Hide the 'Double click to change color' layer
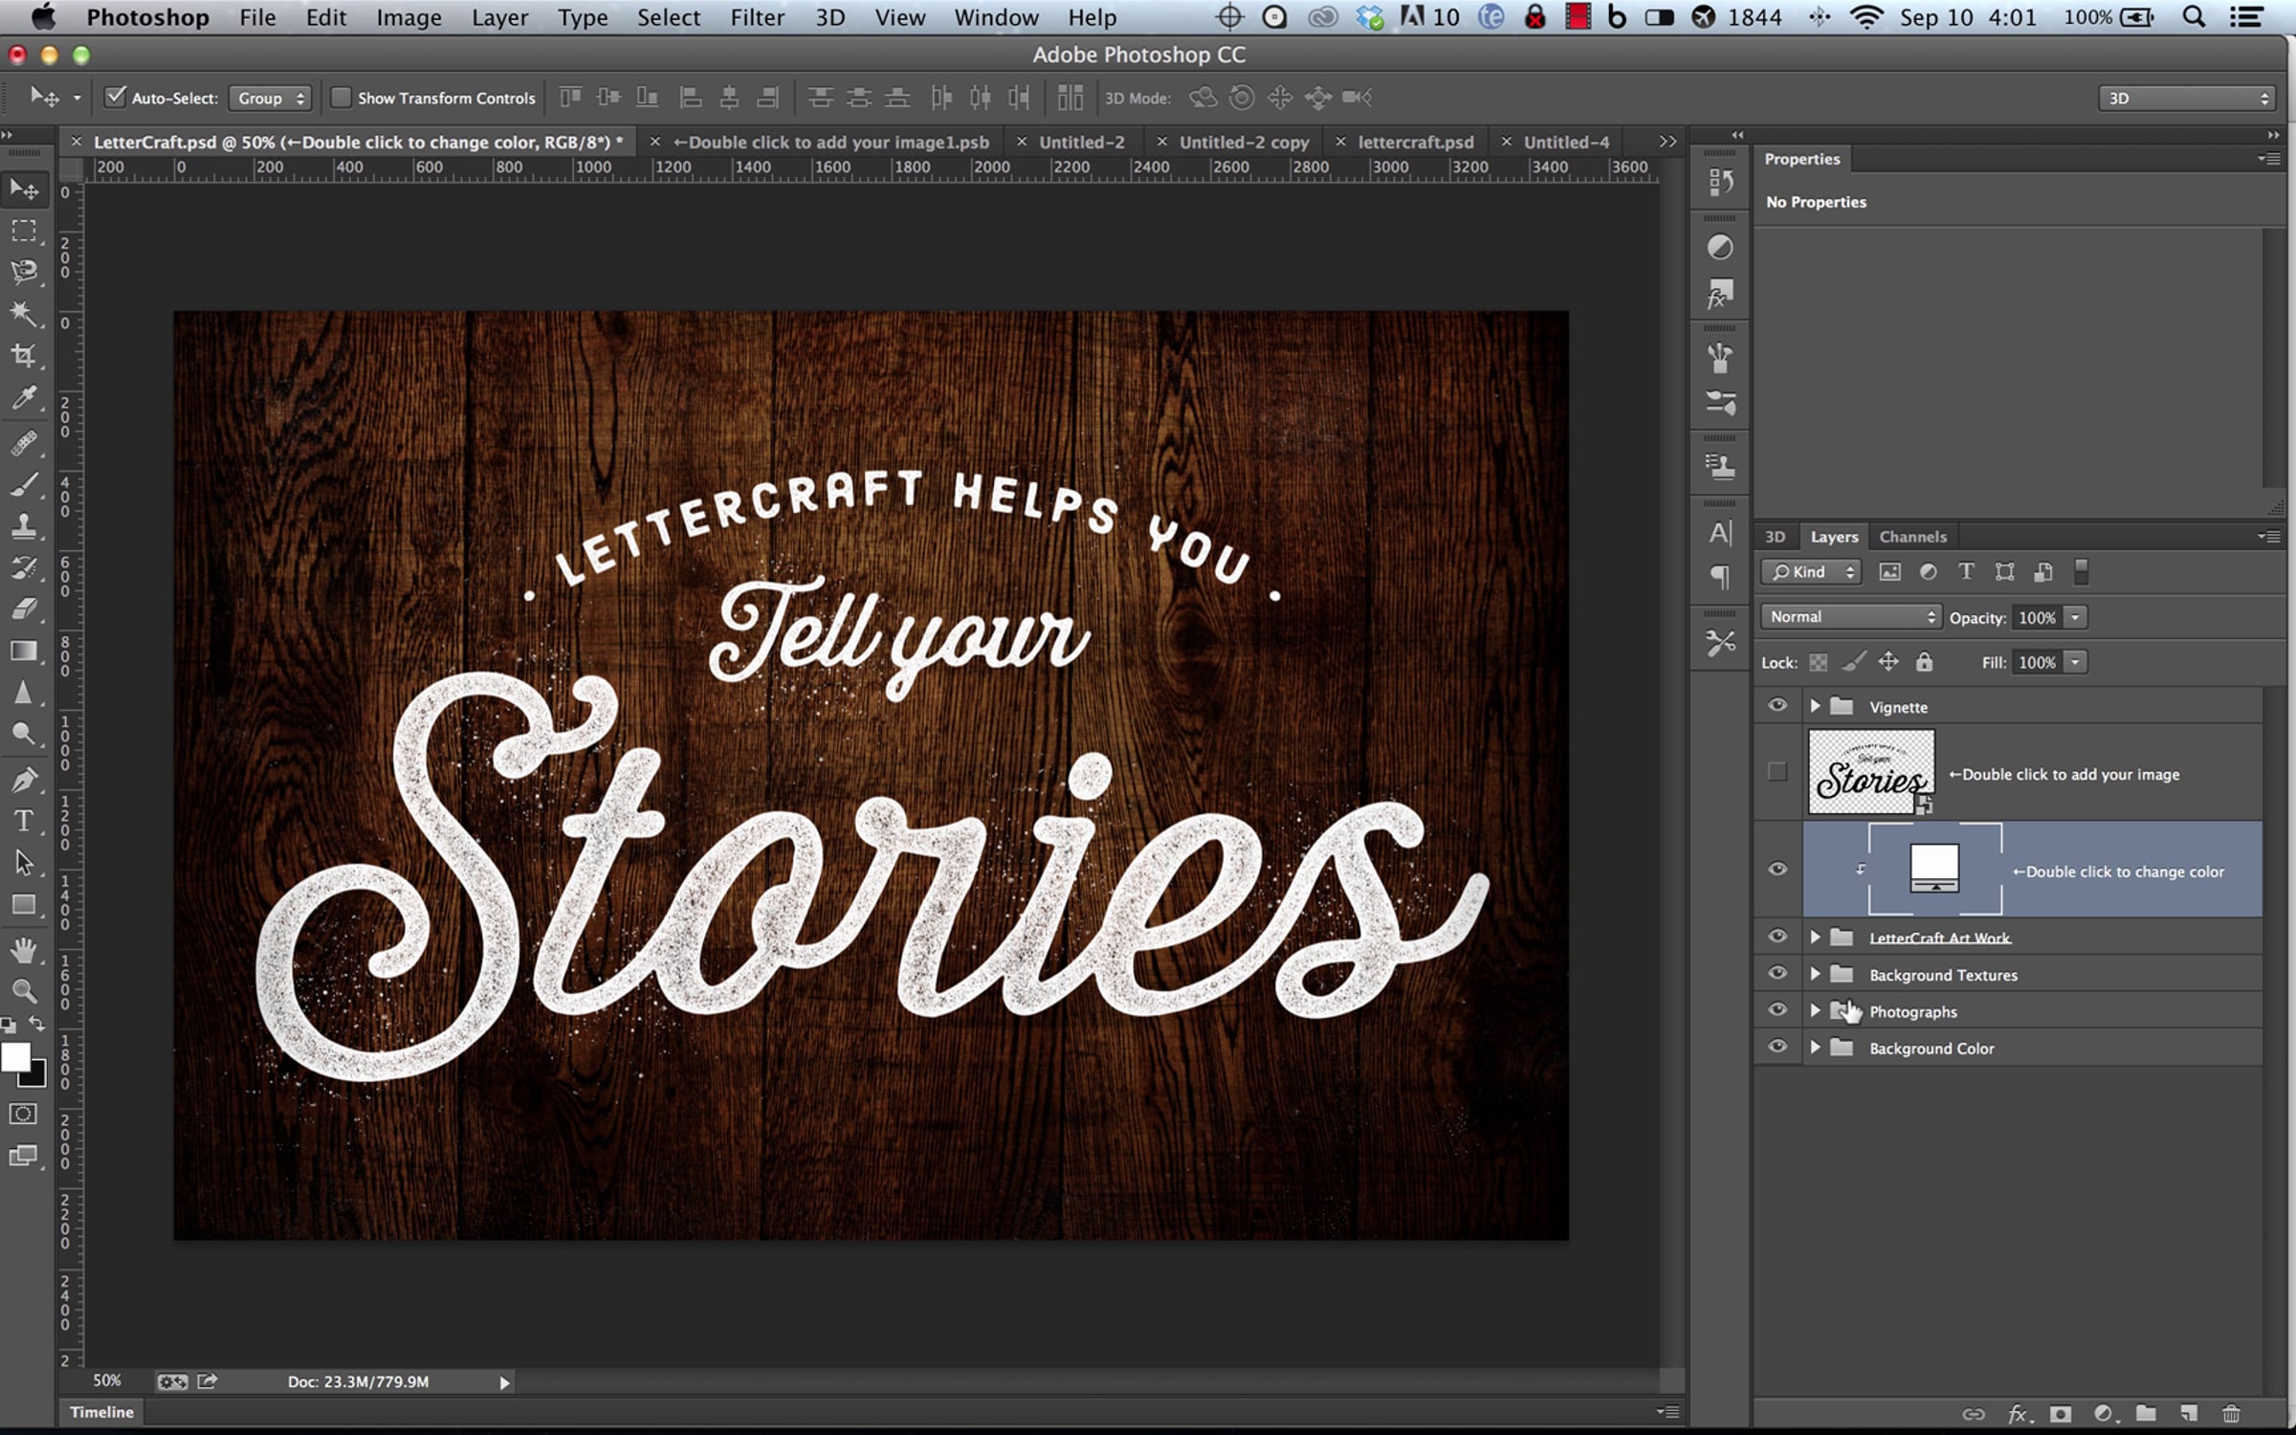 pos(1777,869)
